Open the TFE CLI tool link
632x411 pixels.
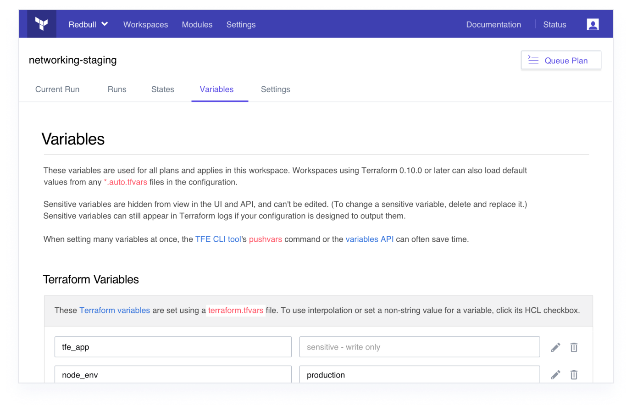217,239
